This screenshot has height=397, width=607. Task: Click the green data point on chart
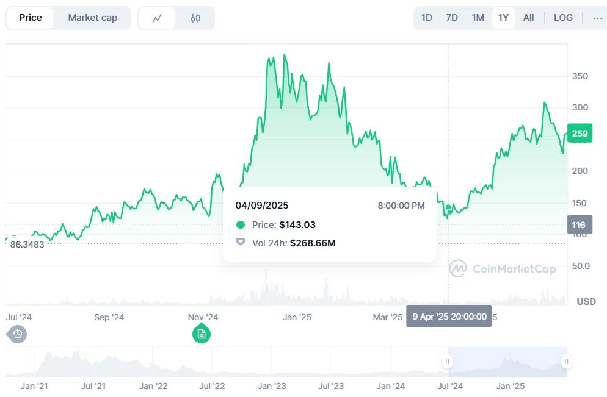(x=448, y=207)
